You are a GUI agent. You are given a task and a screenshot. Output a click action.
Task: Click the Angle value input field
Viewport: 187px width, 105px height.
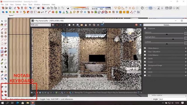click(x=173, y=99)
